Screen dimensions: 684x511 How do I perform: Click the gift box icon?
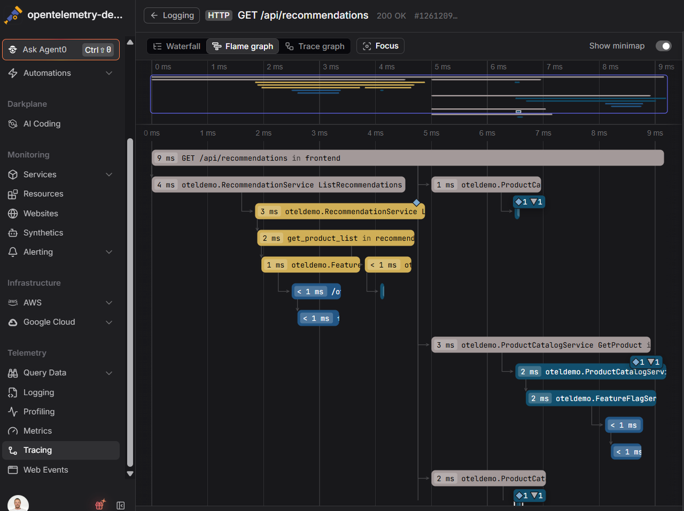pos(100,505)
